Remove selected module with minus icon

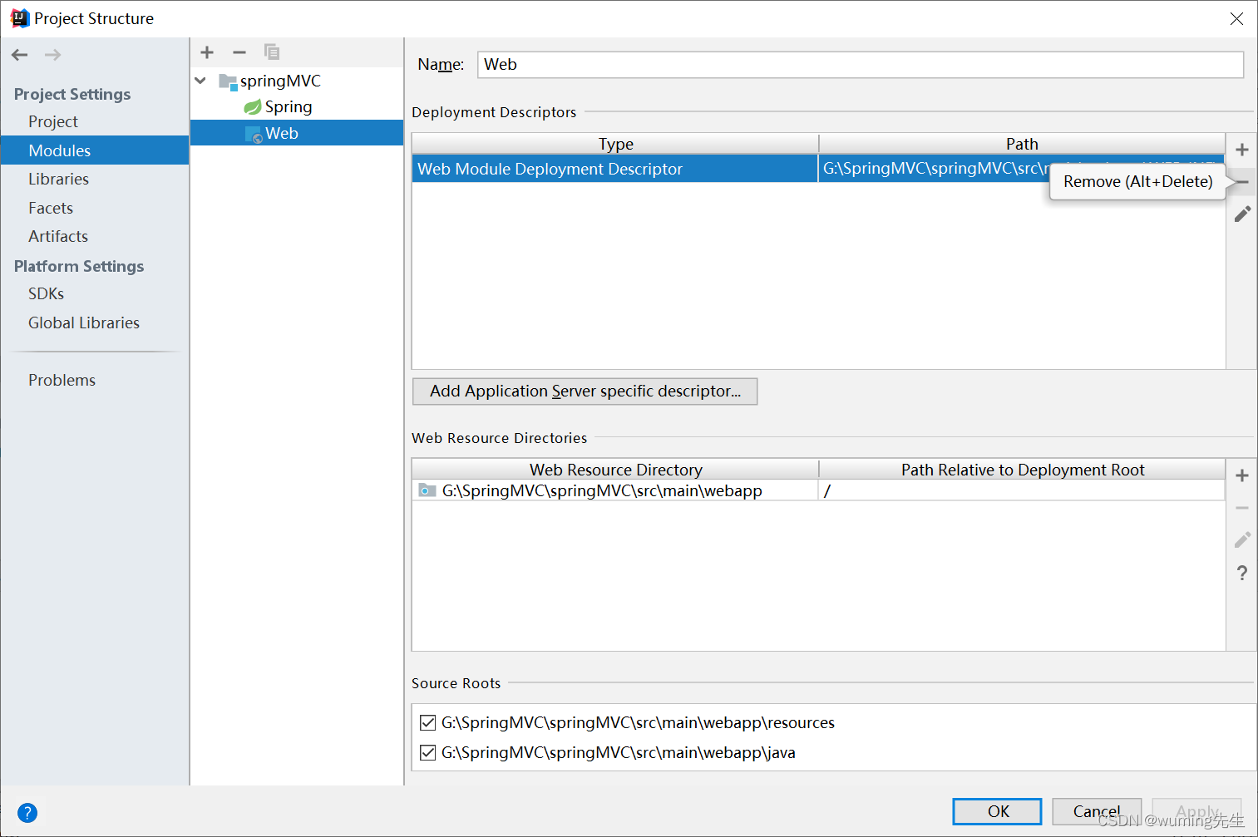click(239, 52)
